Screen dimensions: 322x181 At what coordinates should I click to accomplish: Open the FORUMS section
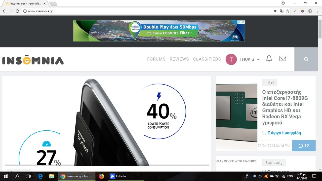[156, 59]
